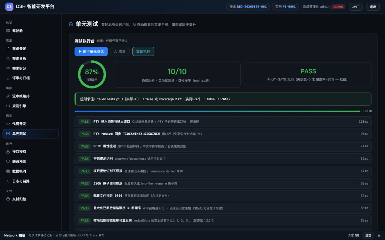Screen dimensions: 385x240
Task: Navigate to 规则引擎
Action: click(x=30, y=106)
